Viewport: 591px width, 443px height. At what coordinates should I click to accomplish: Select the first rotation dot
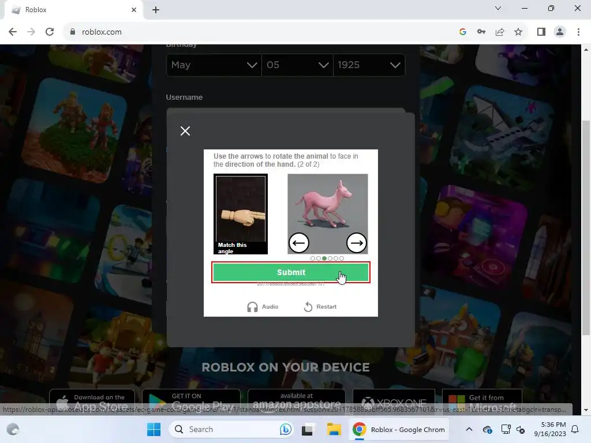tap(313, 258)
